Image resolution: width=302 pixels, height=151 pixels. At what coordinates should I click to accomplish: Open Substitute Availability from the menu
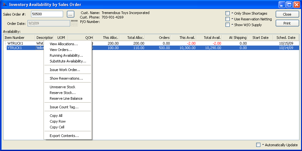pyautogui.click(x=68, y=61)
